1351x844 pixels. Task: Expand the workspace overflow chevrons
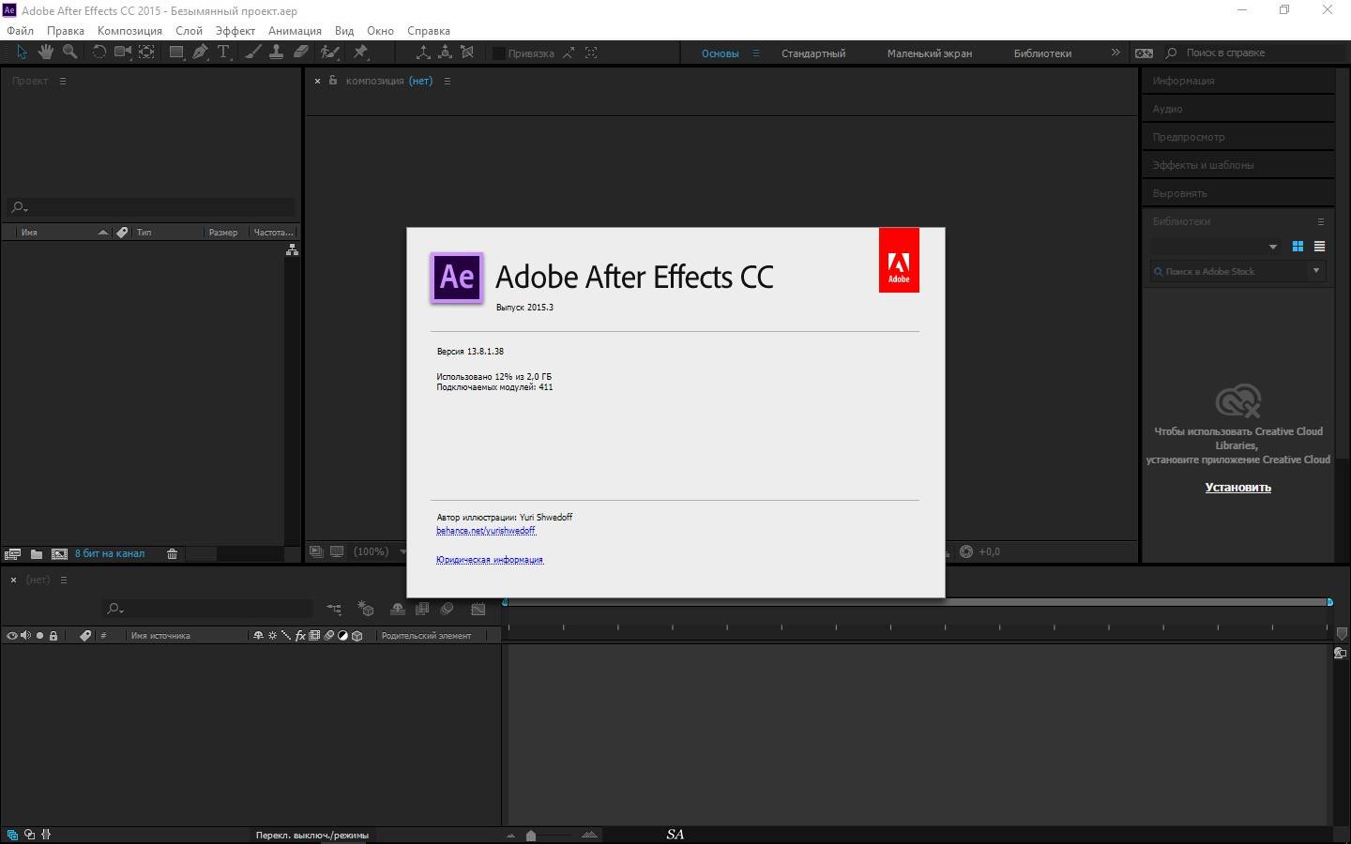[x=1116, y=53]
